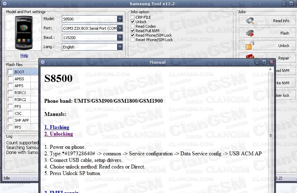Open the Language dropdown arrow

click(x=120, y=47)
